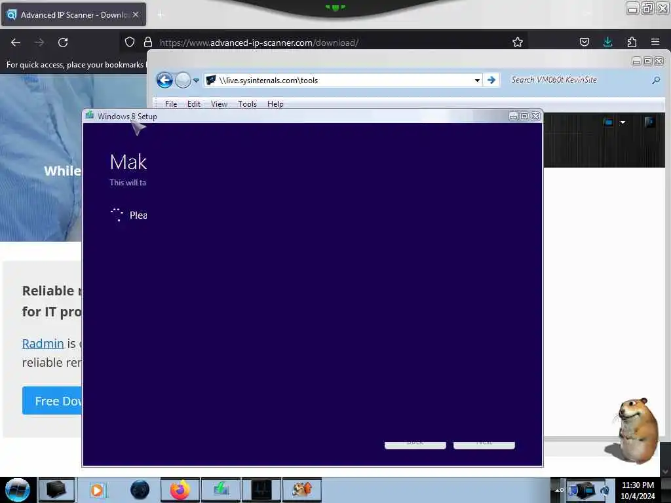671x503 pixels.
Task: Open the hamster app taskbar icon
Action: coord(302,490)
